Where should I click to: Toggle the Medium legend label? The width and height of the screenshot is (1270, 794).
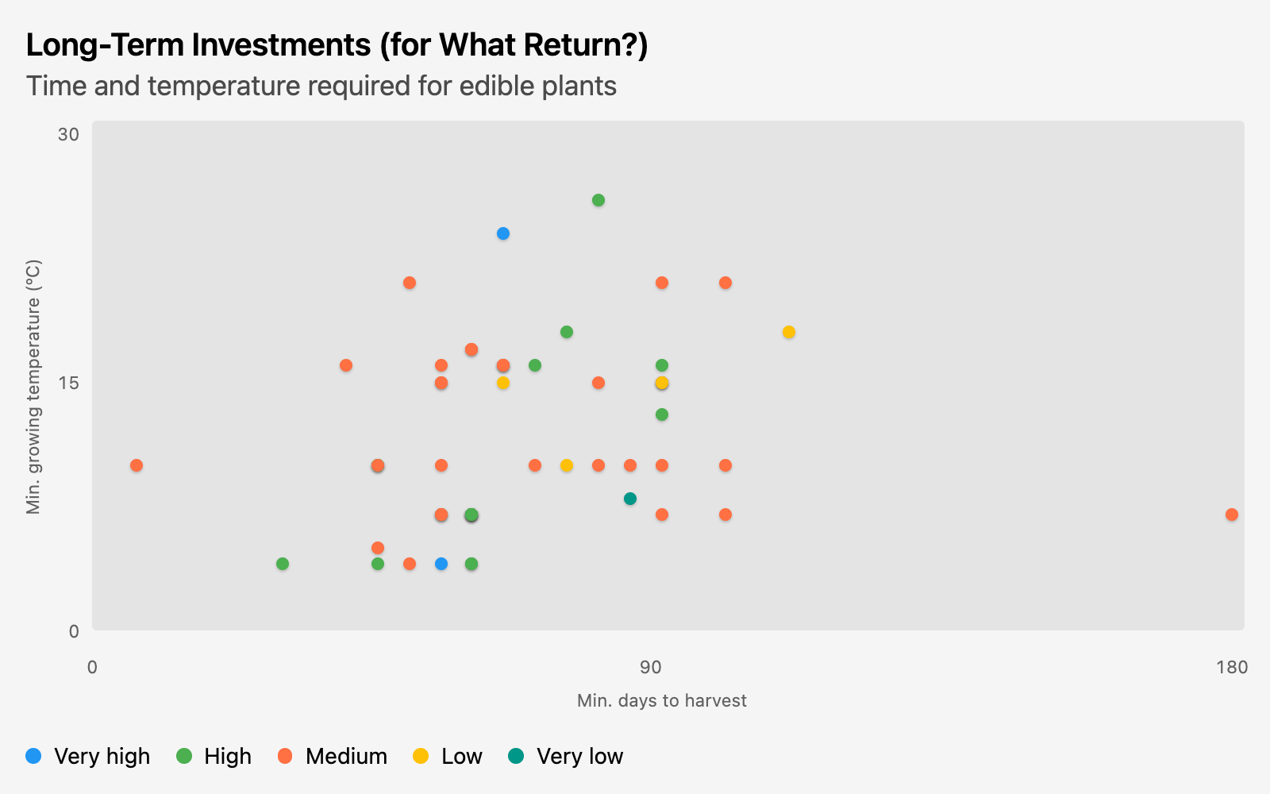click(x=346, y=757)
